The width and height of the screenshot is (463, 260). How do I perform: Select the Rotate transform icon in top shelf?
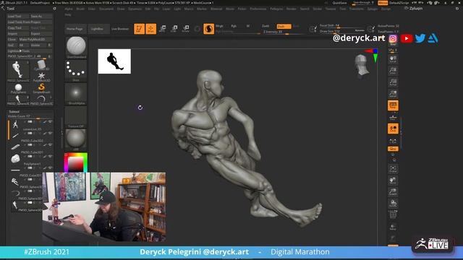point(186,29)
